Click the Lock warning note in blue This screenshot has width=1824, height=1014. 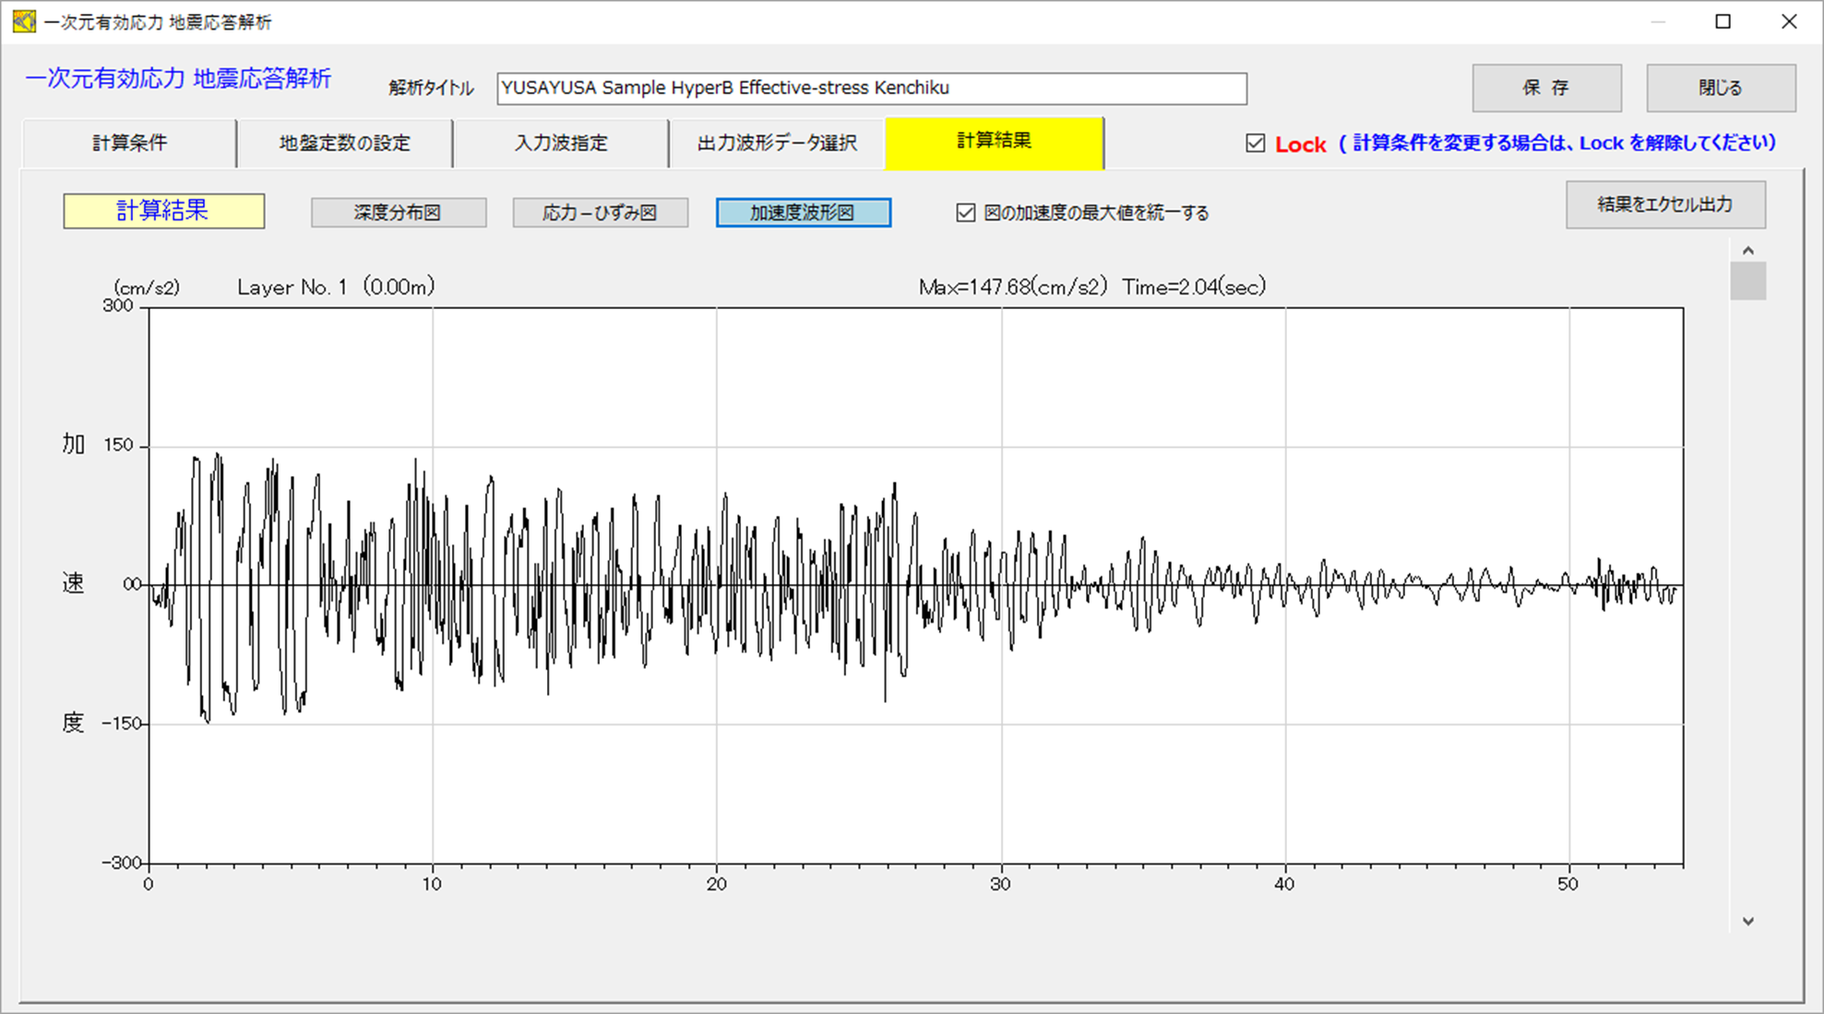click(1557, 143)
